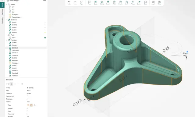Select the Plane tool in toolbar
195x117 pixels.
[x=89, y=2]
